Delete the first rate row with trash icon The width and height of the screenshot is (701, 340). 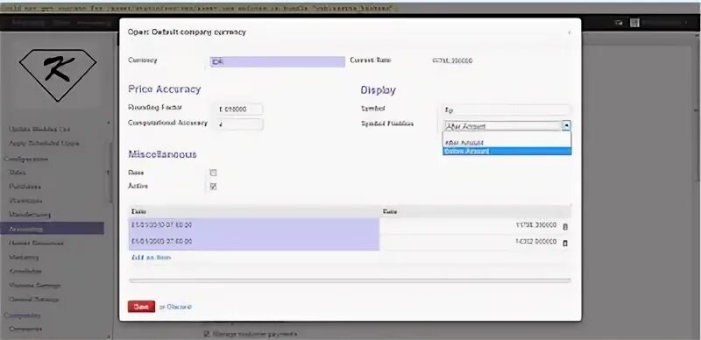[564, 227]
